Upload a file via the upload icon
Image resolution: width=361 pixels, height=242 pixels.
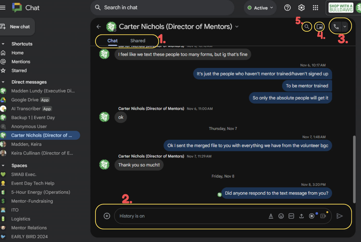tap(301, 216)
